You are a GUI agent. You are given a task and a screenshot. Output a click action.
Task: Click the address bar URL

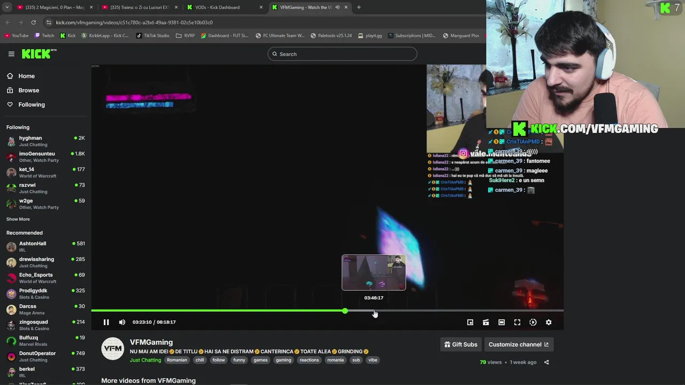pos(134,22)
